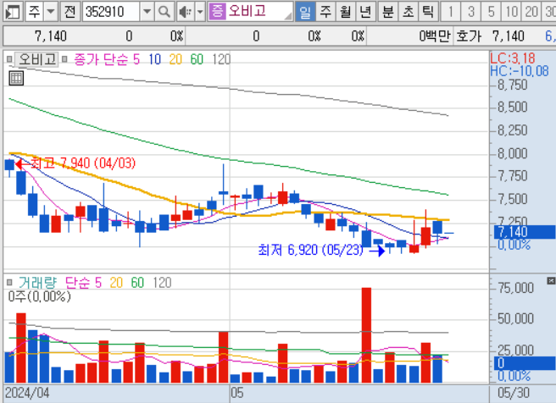Click the volume MA 120 legend value
The image size is (556, 403).
pos(162,283)
